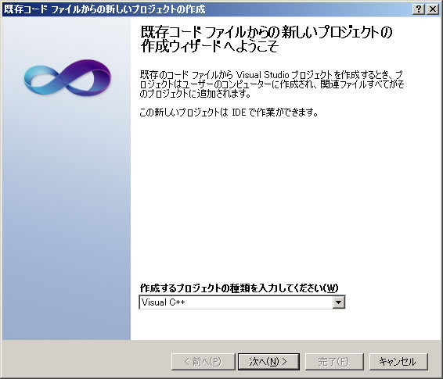
Task: Click the dialog title bar text
Action: [104, 9]
